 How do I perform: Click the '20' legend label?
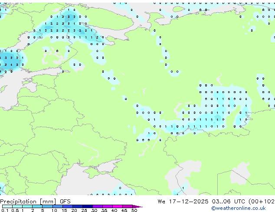[x=74, y=210]
